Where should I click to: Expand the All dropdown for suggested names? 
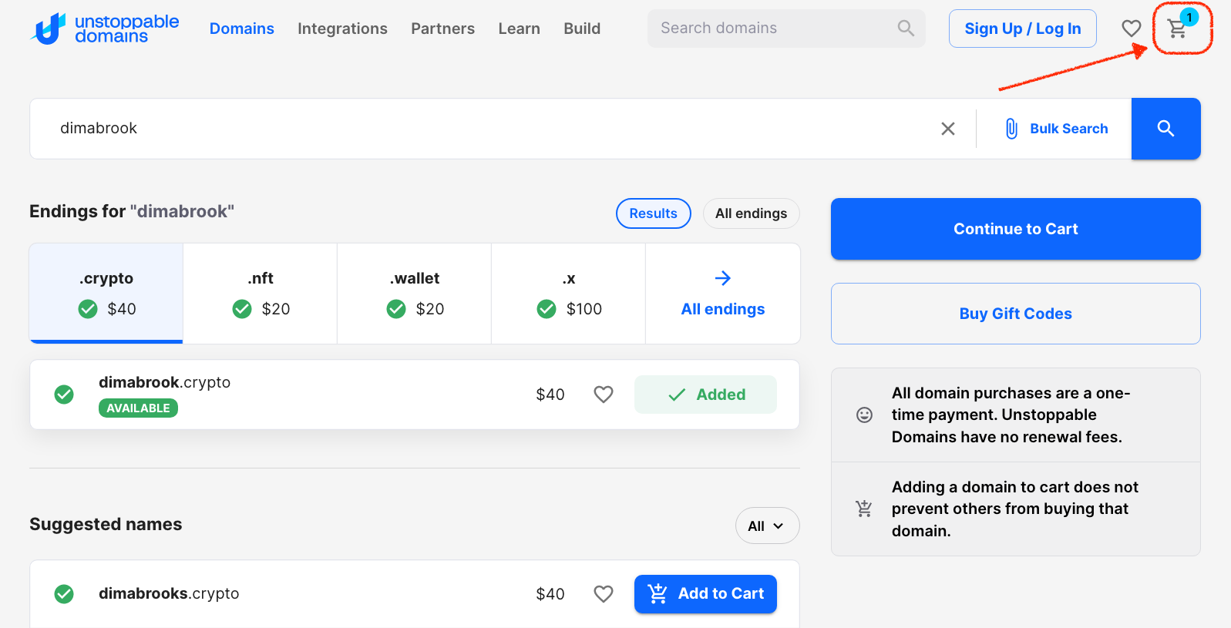point(767,526)
